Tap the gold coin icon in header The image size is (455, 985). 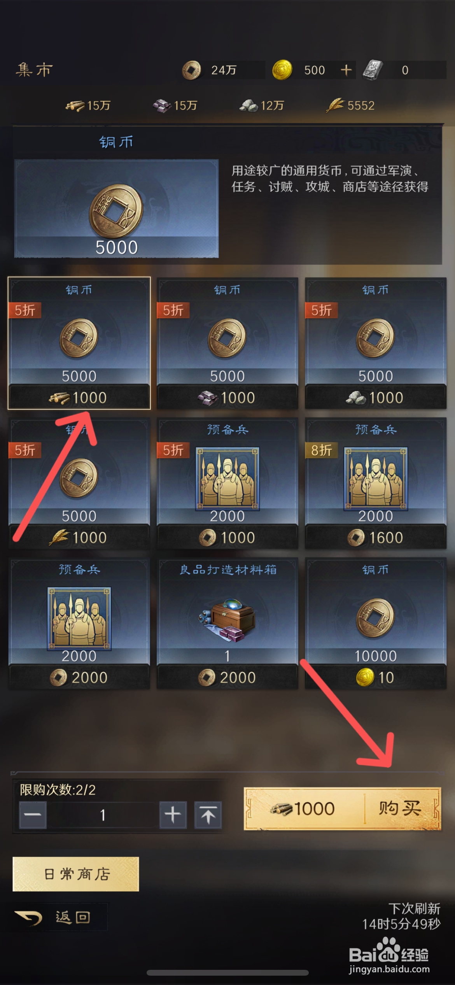(x=282, y=70)
